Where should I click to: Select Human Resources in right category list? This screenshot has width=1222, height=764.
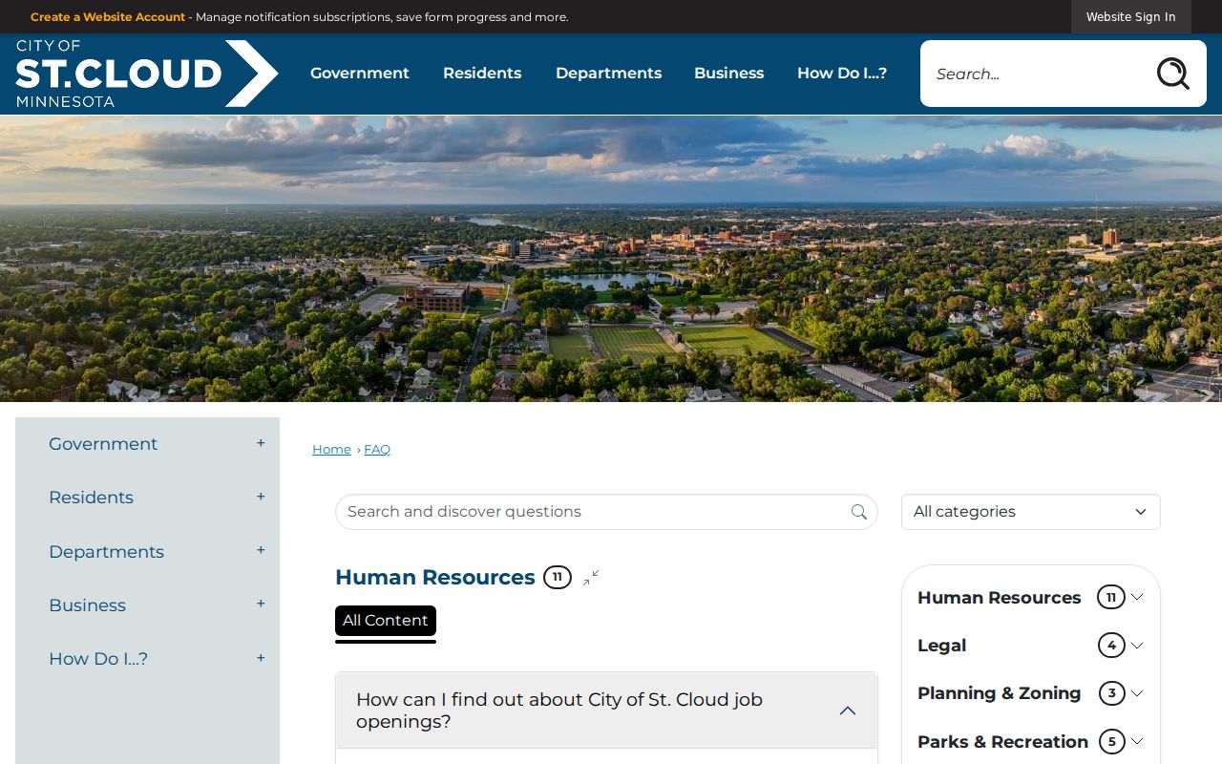coord(999,598)
